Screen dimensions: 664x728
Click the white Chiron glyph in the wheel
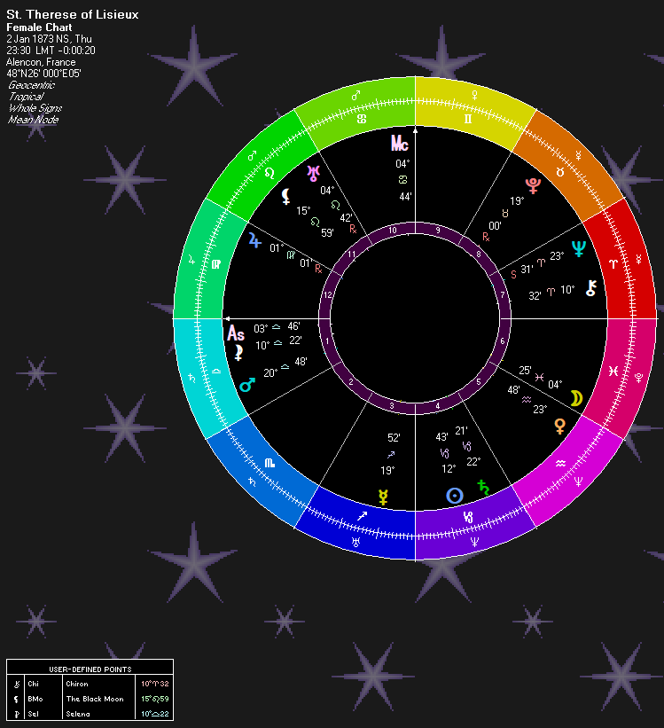point(590,288)
